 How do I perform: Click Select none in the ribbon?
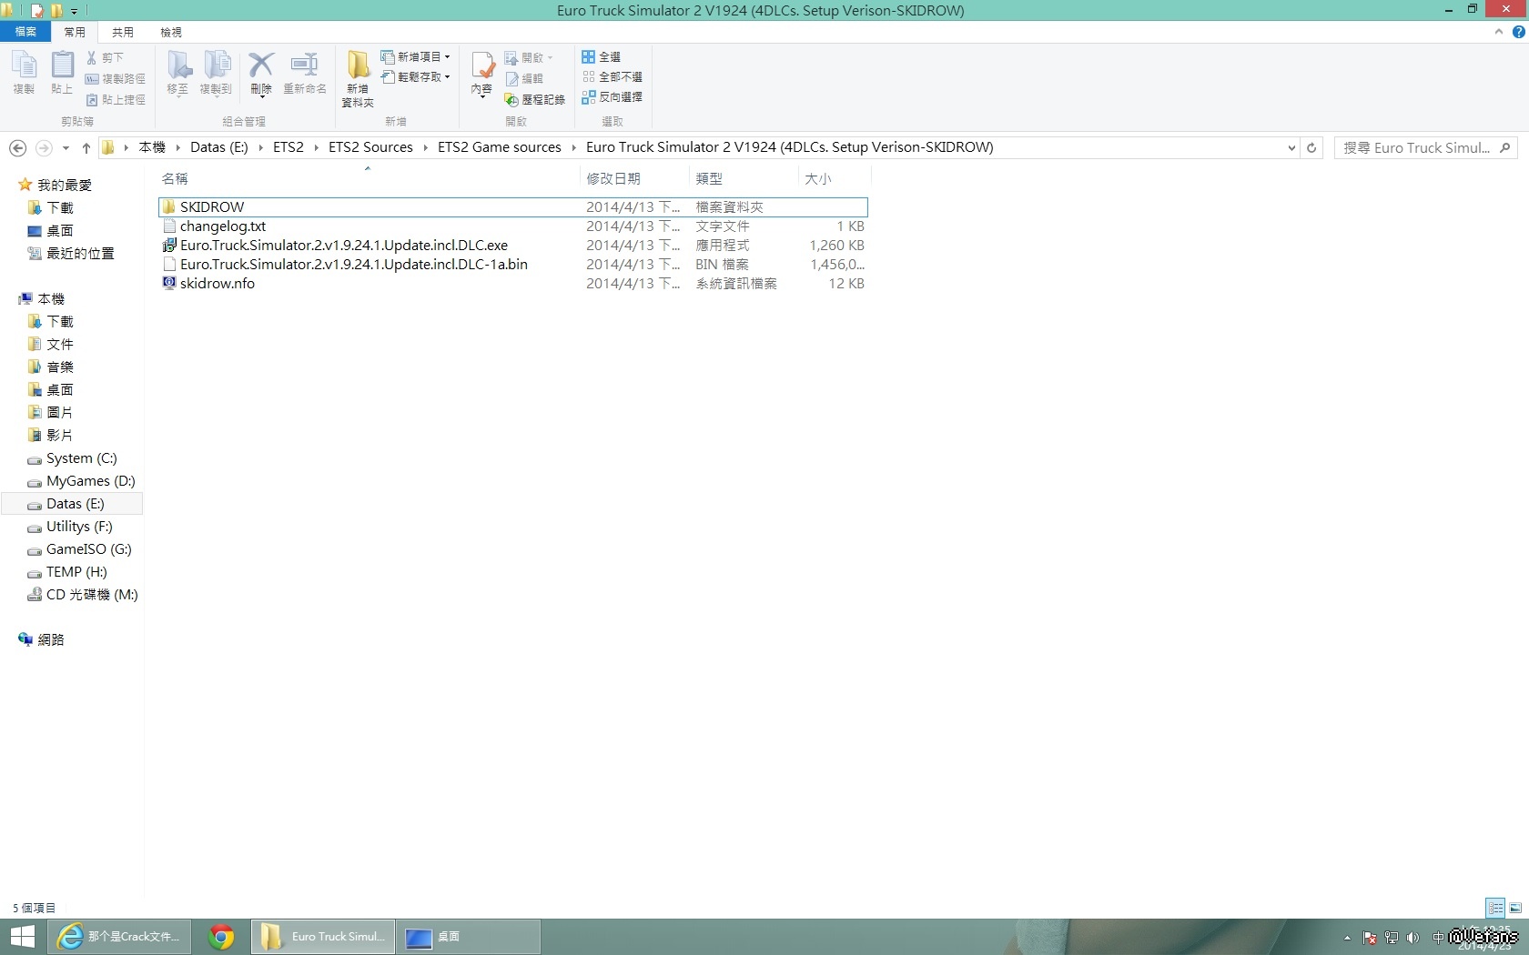coord(613,77)
